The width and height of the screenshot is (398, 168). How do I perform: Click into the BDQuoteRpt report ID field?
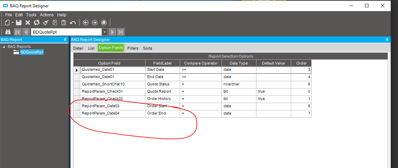(x=66, y=32)
